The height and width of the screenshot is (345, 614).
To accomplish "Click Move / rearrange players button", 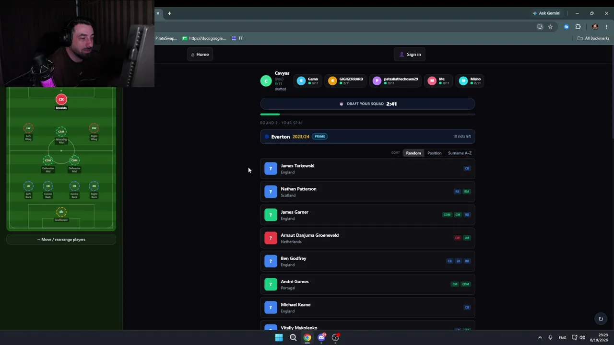I will coord(61,240).
